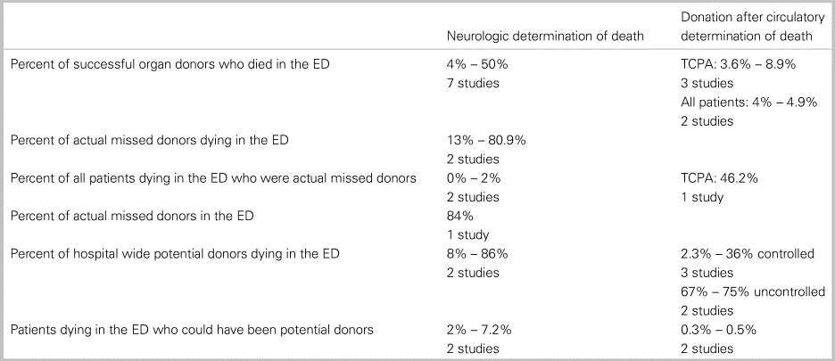
Task: Click the TCPA: 46.2% value
Action: [720, 178]
